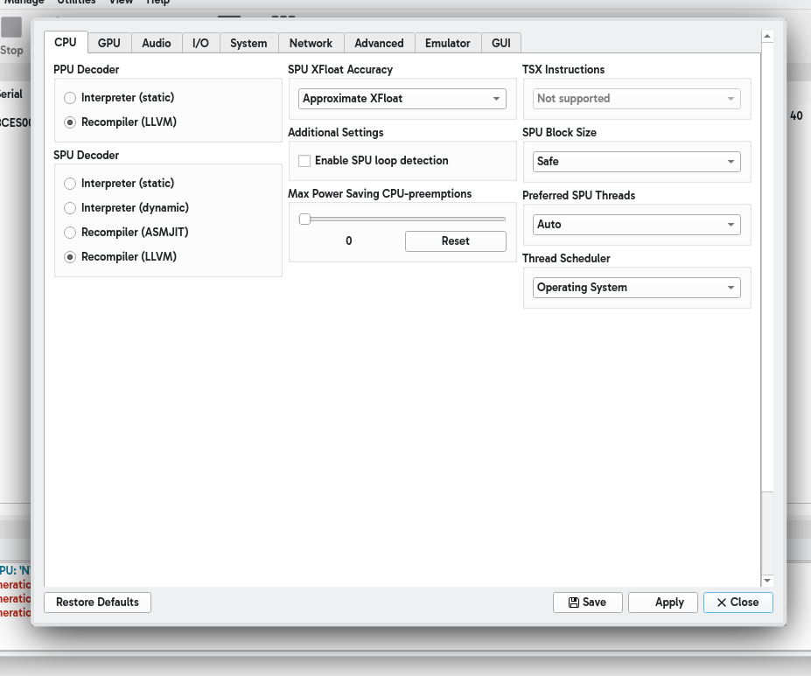This screenshot has width=811, height=676.
Task: Switch to the I/O tab
Action: tap(200, 43)
